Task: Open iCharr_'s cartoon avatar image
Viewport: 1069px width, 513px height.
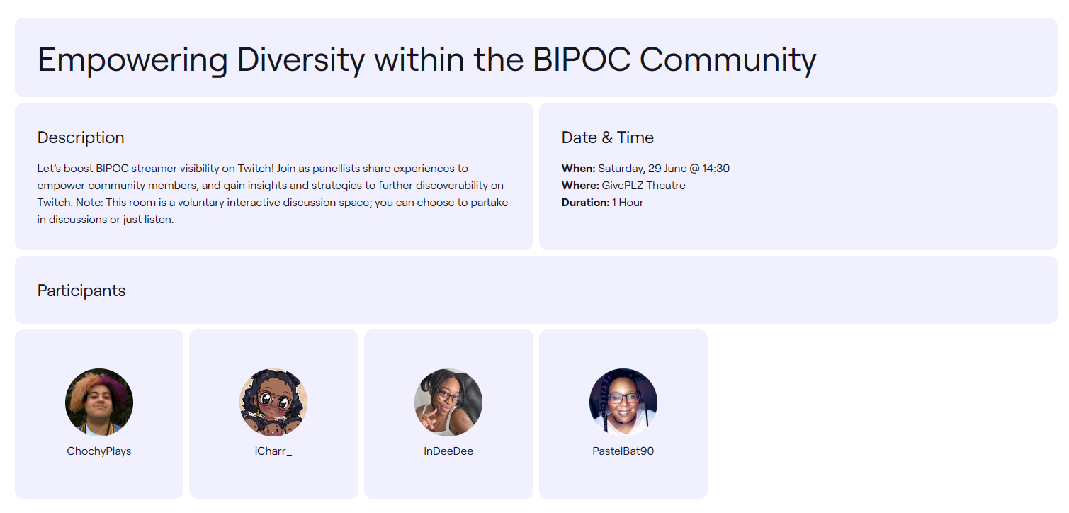Action: (273, 402)
